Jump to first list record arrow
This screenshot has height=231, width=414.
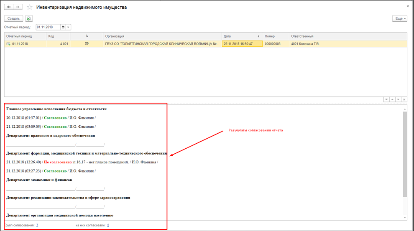point(387,99)
